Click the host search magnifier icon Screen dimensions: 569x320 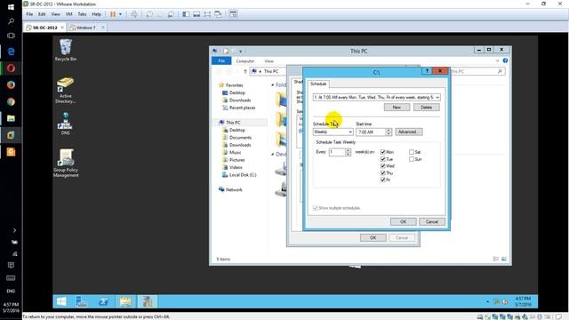11,21
